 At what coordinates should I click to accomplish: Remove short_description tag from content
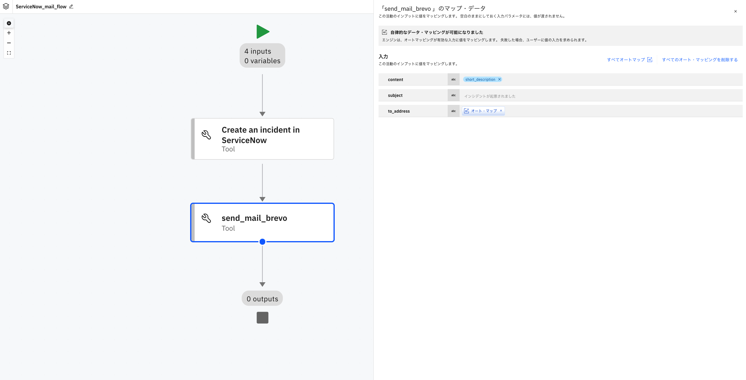point(500,79)
